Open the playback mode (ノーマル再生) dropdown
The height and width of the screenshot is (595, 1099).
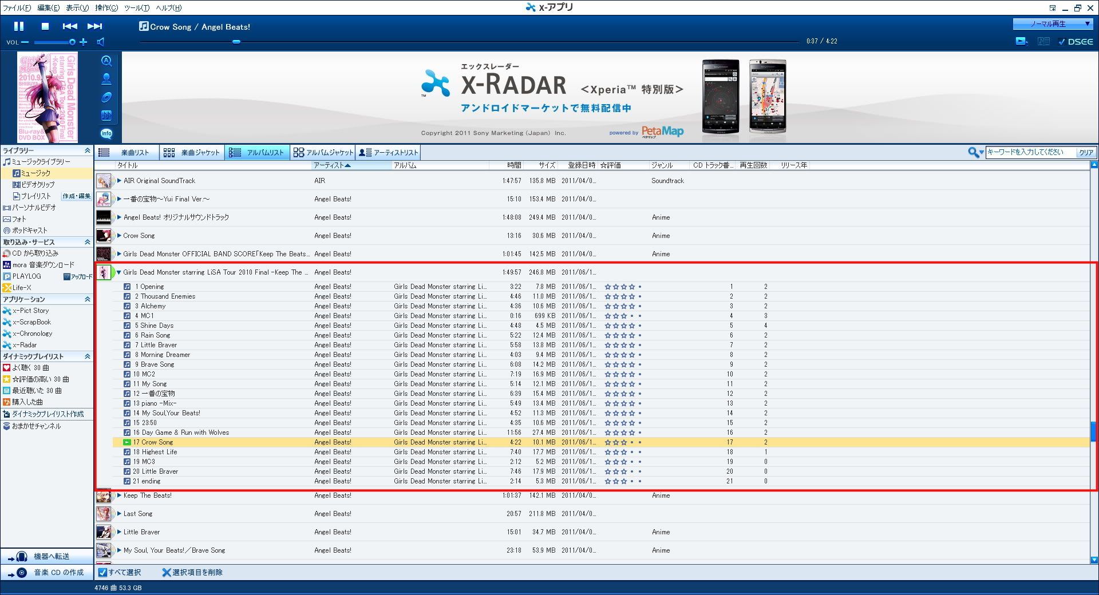click(1052, 24)
